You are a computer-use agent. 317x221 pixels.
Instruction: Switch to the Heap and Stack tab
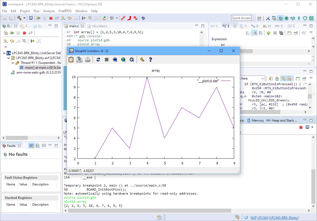click(x=282, y=120)
